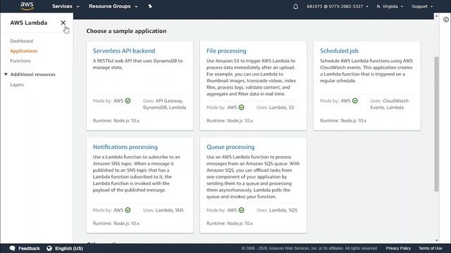Click 'Runtime: Node.js 10.x' on Scheduled job card
The height and width of the screenshot is (253, 451).
343,120
